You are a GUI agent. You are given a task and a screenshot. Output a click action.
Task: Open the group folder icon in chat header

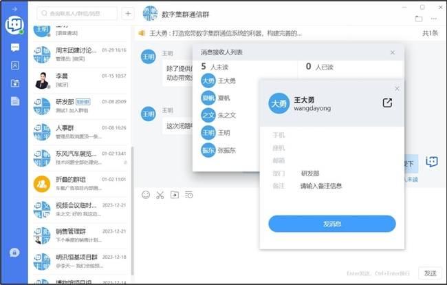[419, 19]
